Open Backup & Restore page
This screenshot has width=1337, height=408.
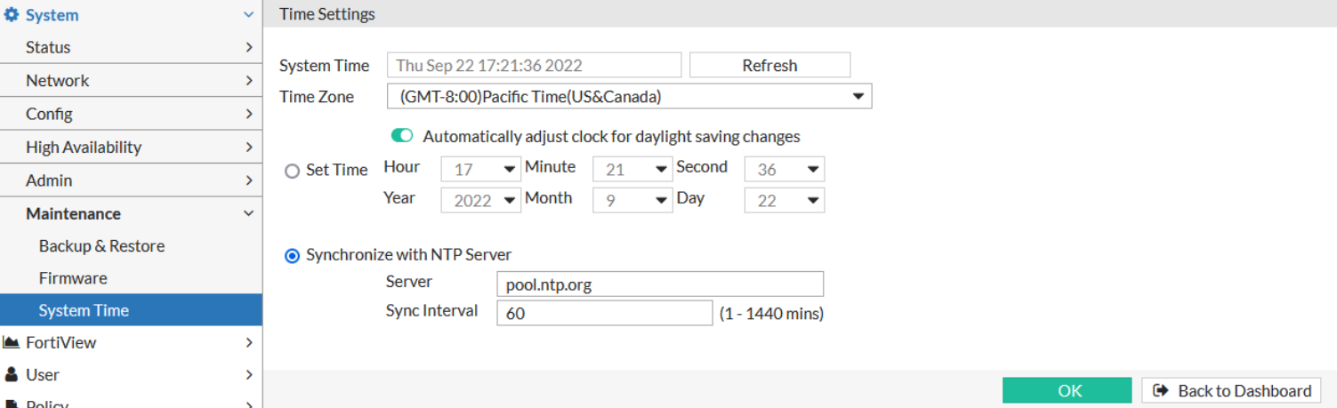coord(101,246)
